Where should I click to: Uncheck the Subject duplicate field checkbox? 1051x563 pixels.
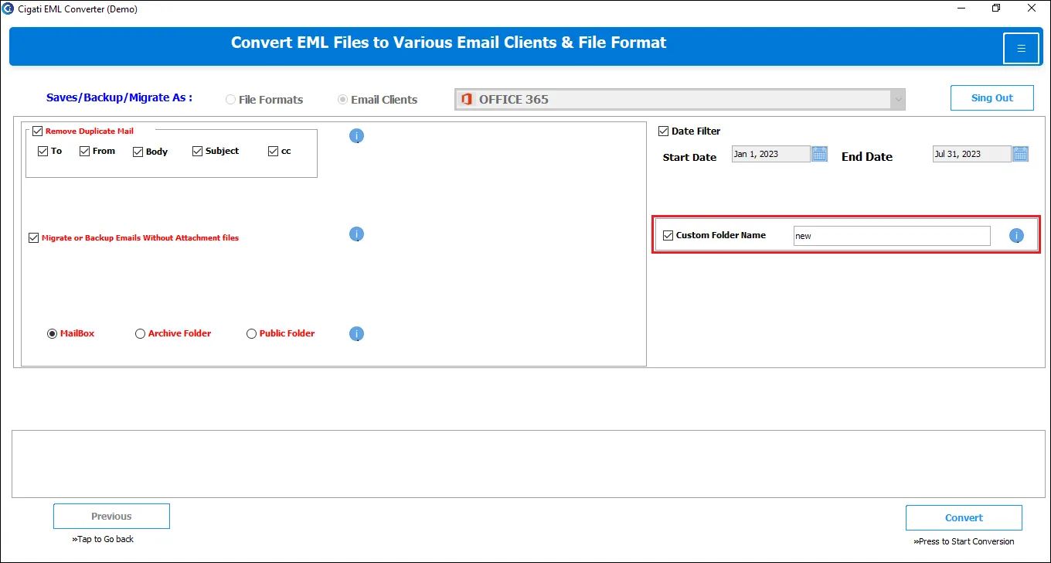pos(197,151)
